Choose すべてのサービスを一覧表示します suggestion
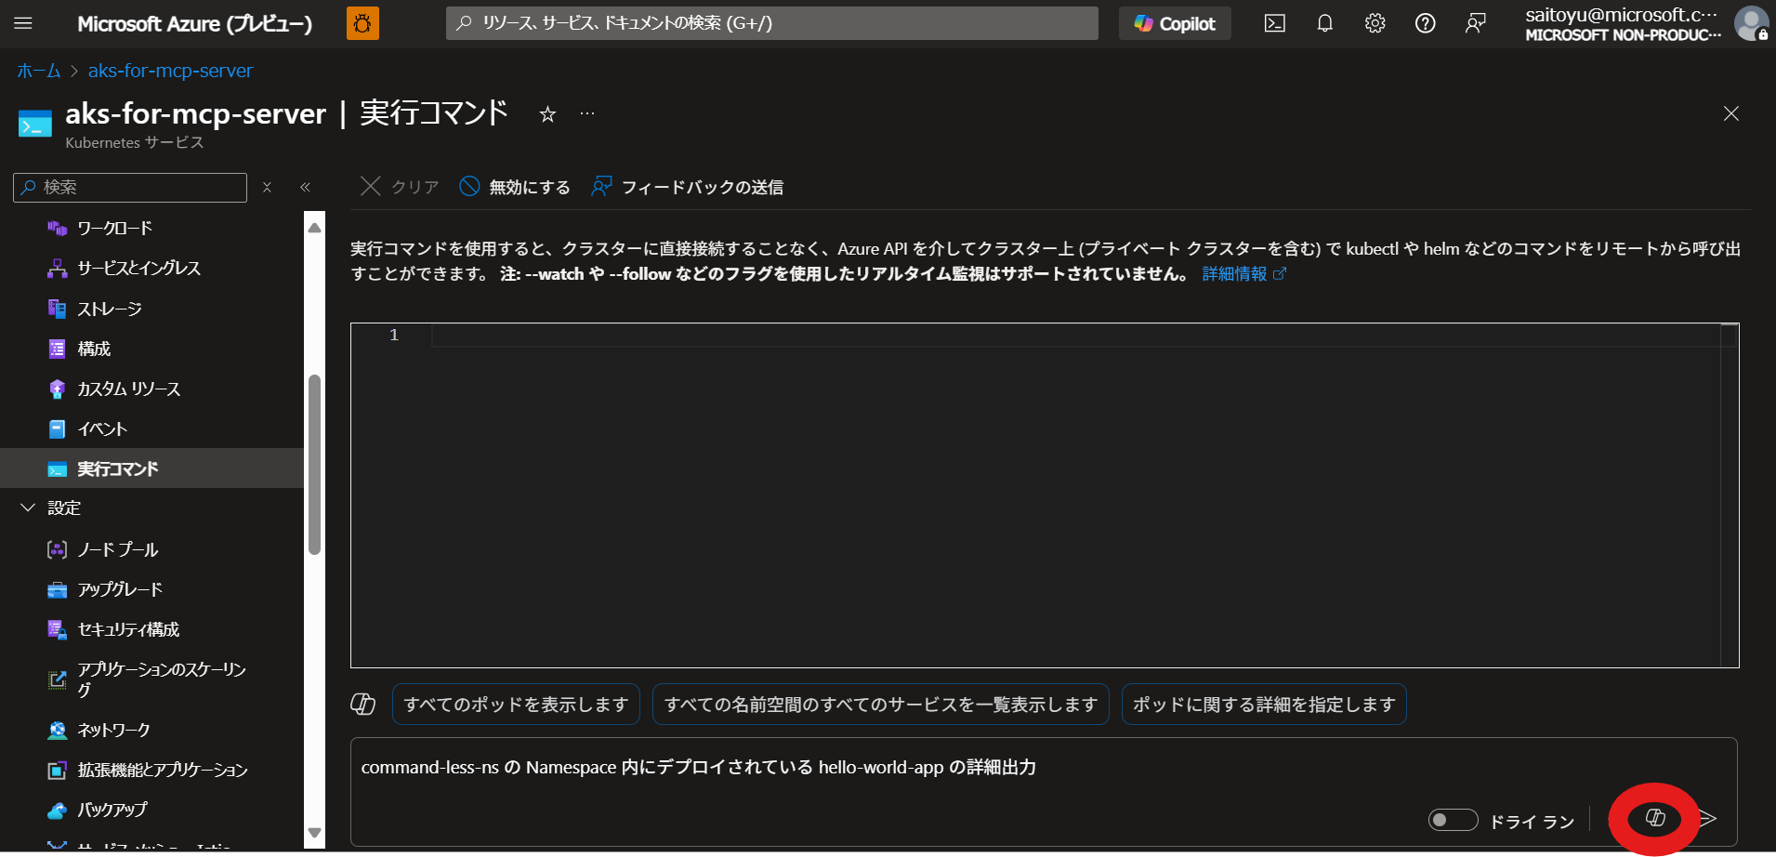 (x=881, y=705)
